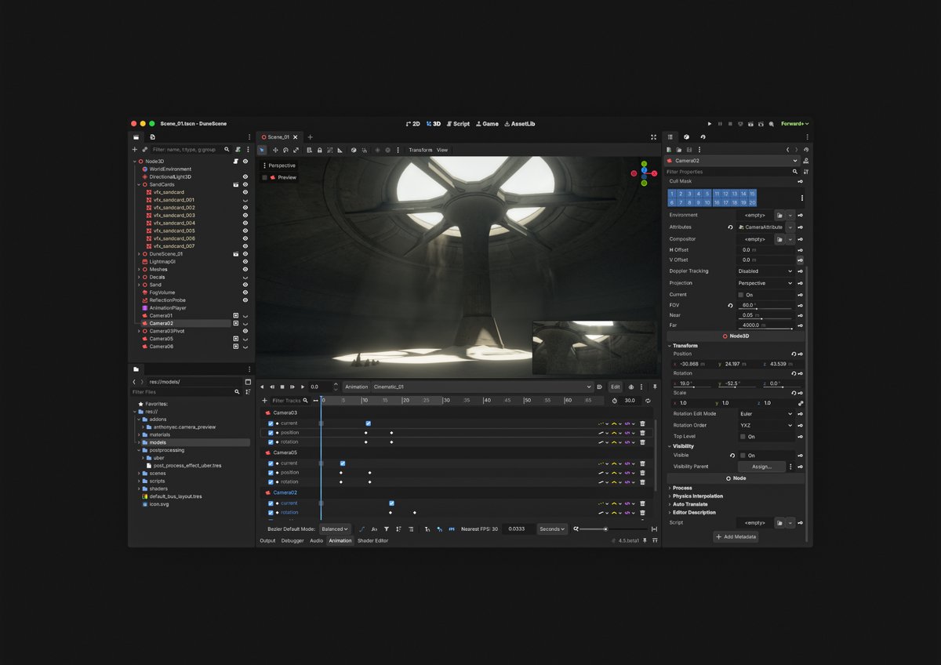
Task: Expand the Meshes node in scene tree
Action: pyautogui.click(x=139, y=270)
